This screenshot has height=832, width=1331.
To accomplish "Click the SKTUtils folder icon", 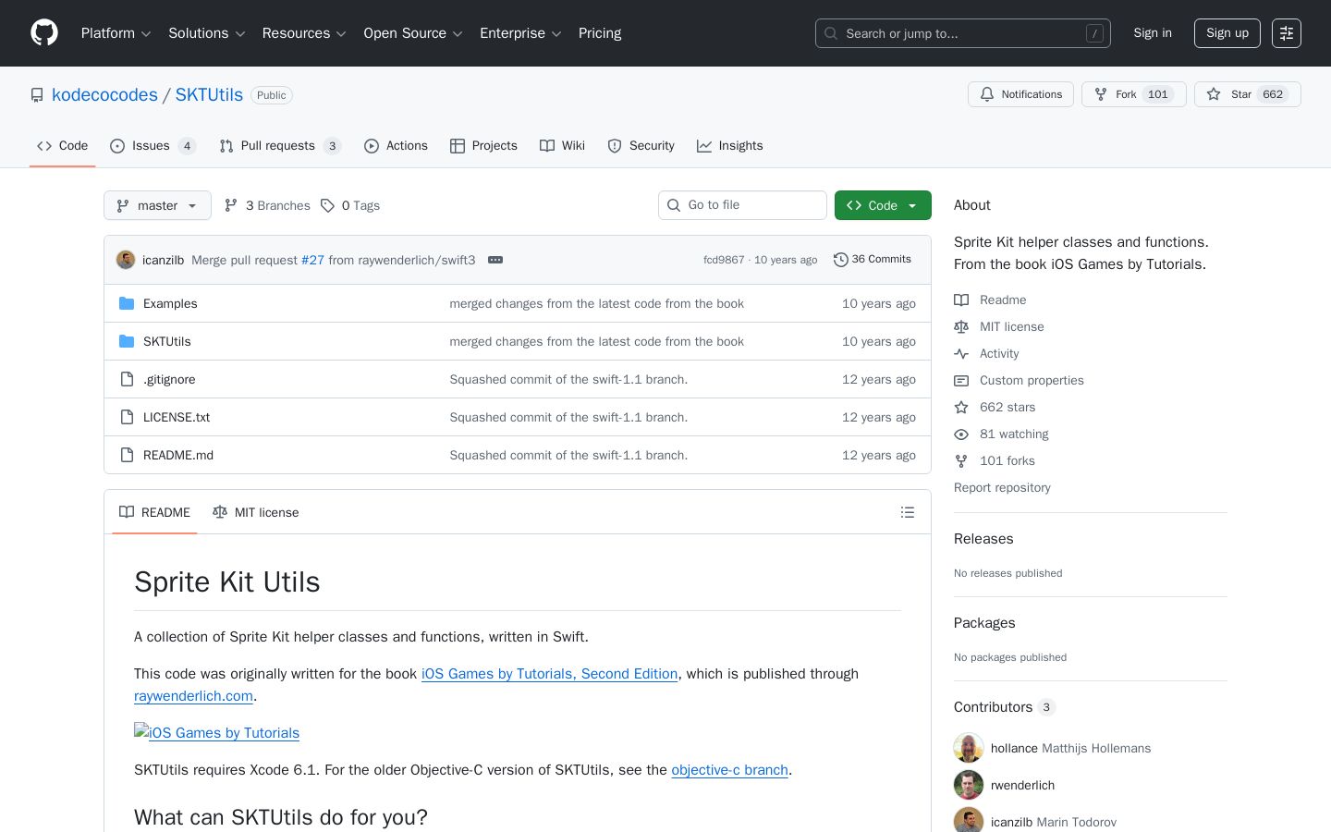I will [x=127, y=341].
